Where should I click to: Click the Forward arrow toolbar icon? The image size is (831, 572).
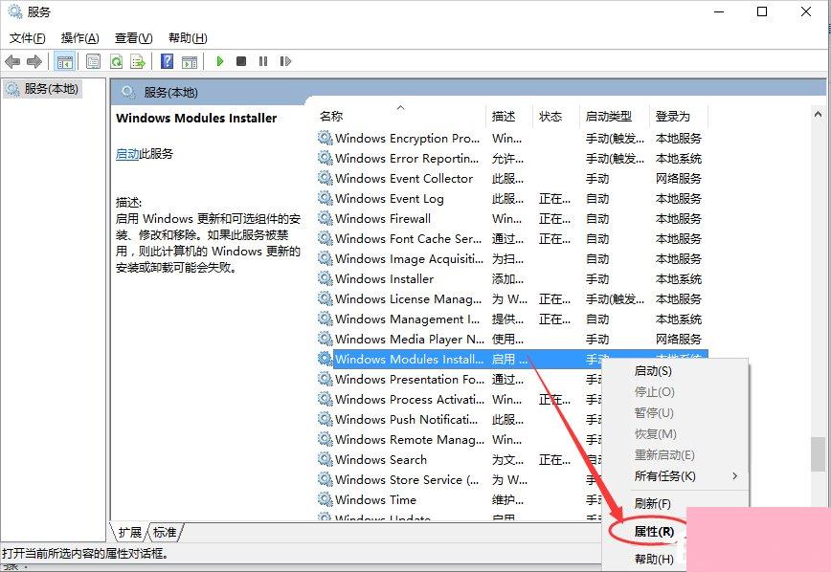click(34, 62)
